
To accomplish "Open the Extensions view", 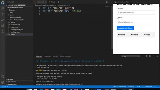I will [3, 26].
